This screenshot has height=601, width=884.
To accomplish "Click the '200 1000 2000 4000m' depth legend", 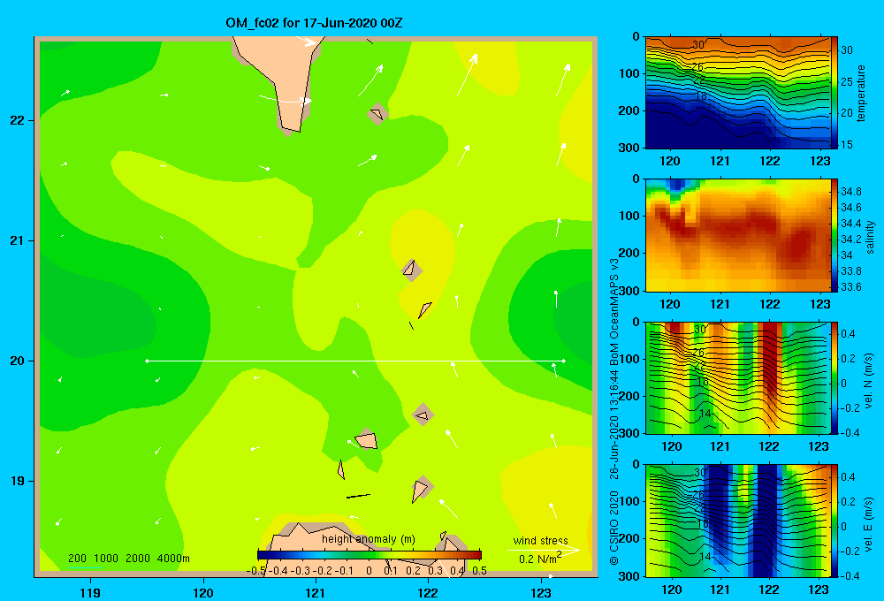I will point(128,559).
